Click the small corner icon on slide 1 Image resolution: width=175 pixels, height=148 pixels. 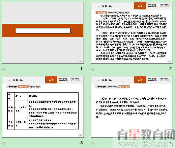(x=80, y=61)
